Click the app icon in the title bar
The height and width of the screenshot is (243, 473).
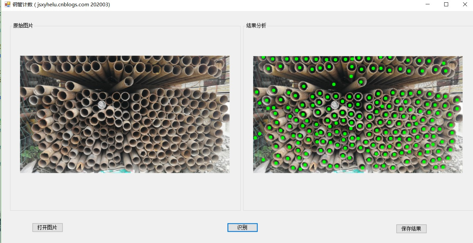point(7,4)
